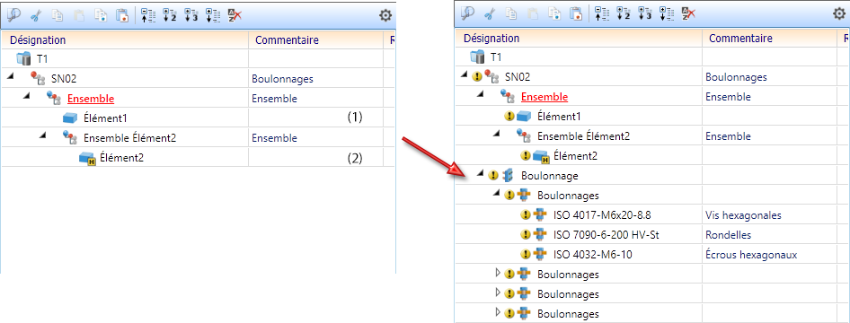
Task: Click the A-Z remove sorting icon in the right panel toolbar
Action: click(x=688, y=13)
